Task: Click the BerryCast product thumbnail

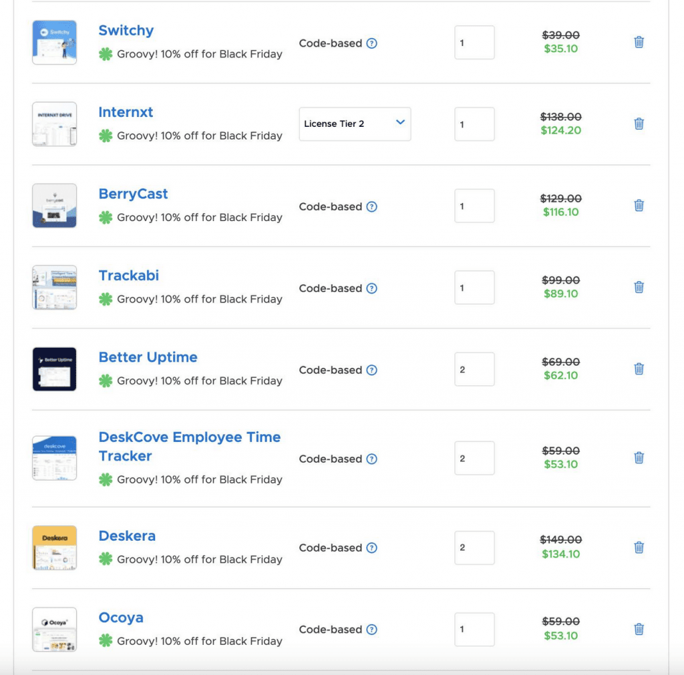Action: pos(55,206)
